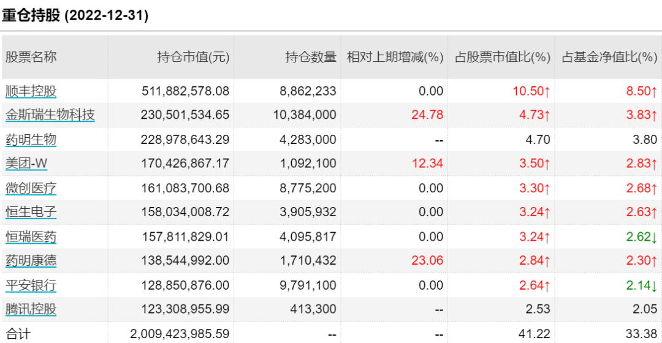This screenshot has width=662, height=343.
Task: Click the net value ratio 8.50↑
Action: tap(642, 91)
